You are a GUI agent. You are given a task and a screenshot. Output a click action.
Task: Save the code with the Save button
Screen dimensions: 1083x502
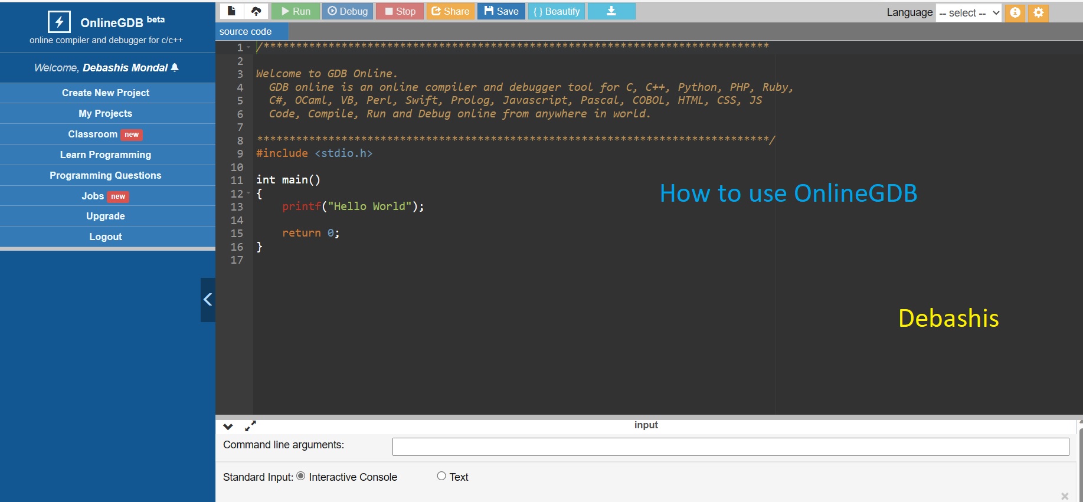click(501, 11)
